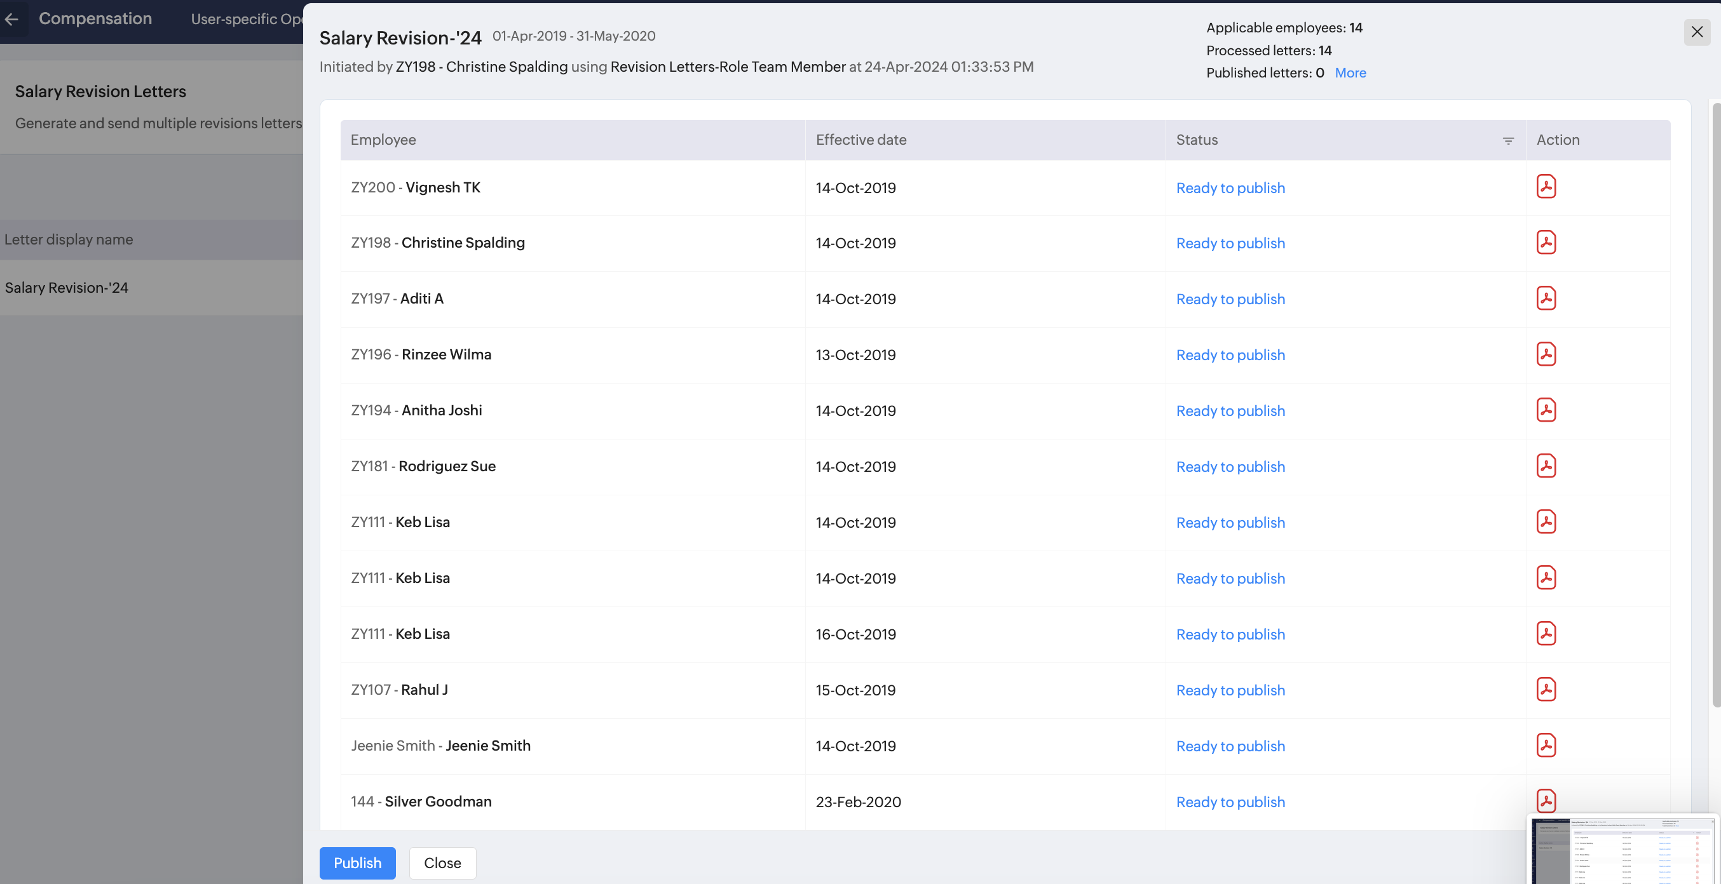Click Ready to publish status of Vignesh TK
The image size is (1721, 884).
[1230, 188]
